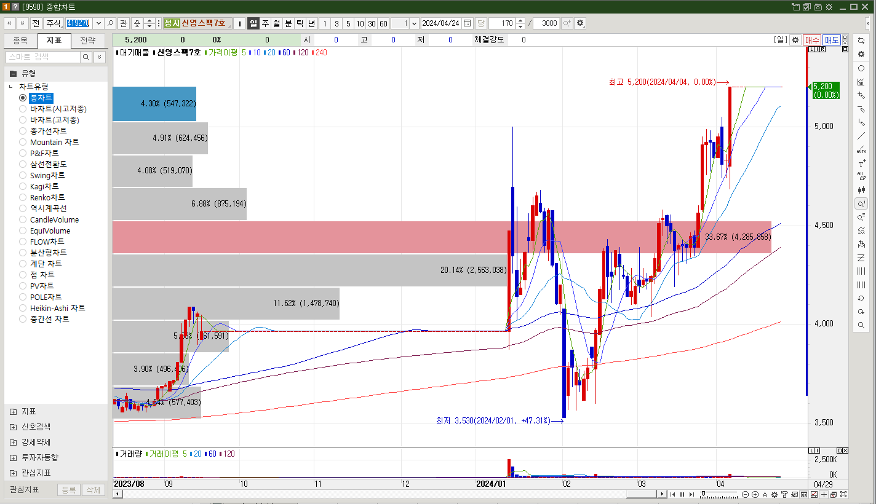Expand the 투자자동향 tree section

tap(14, 457)
